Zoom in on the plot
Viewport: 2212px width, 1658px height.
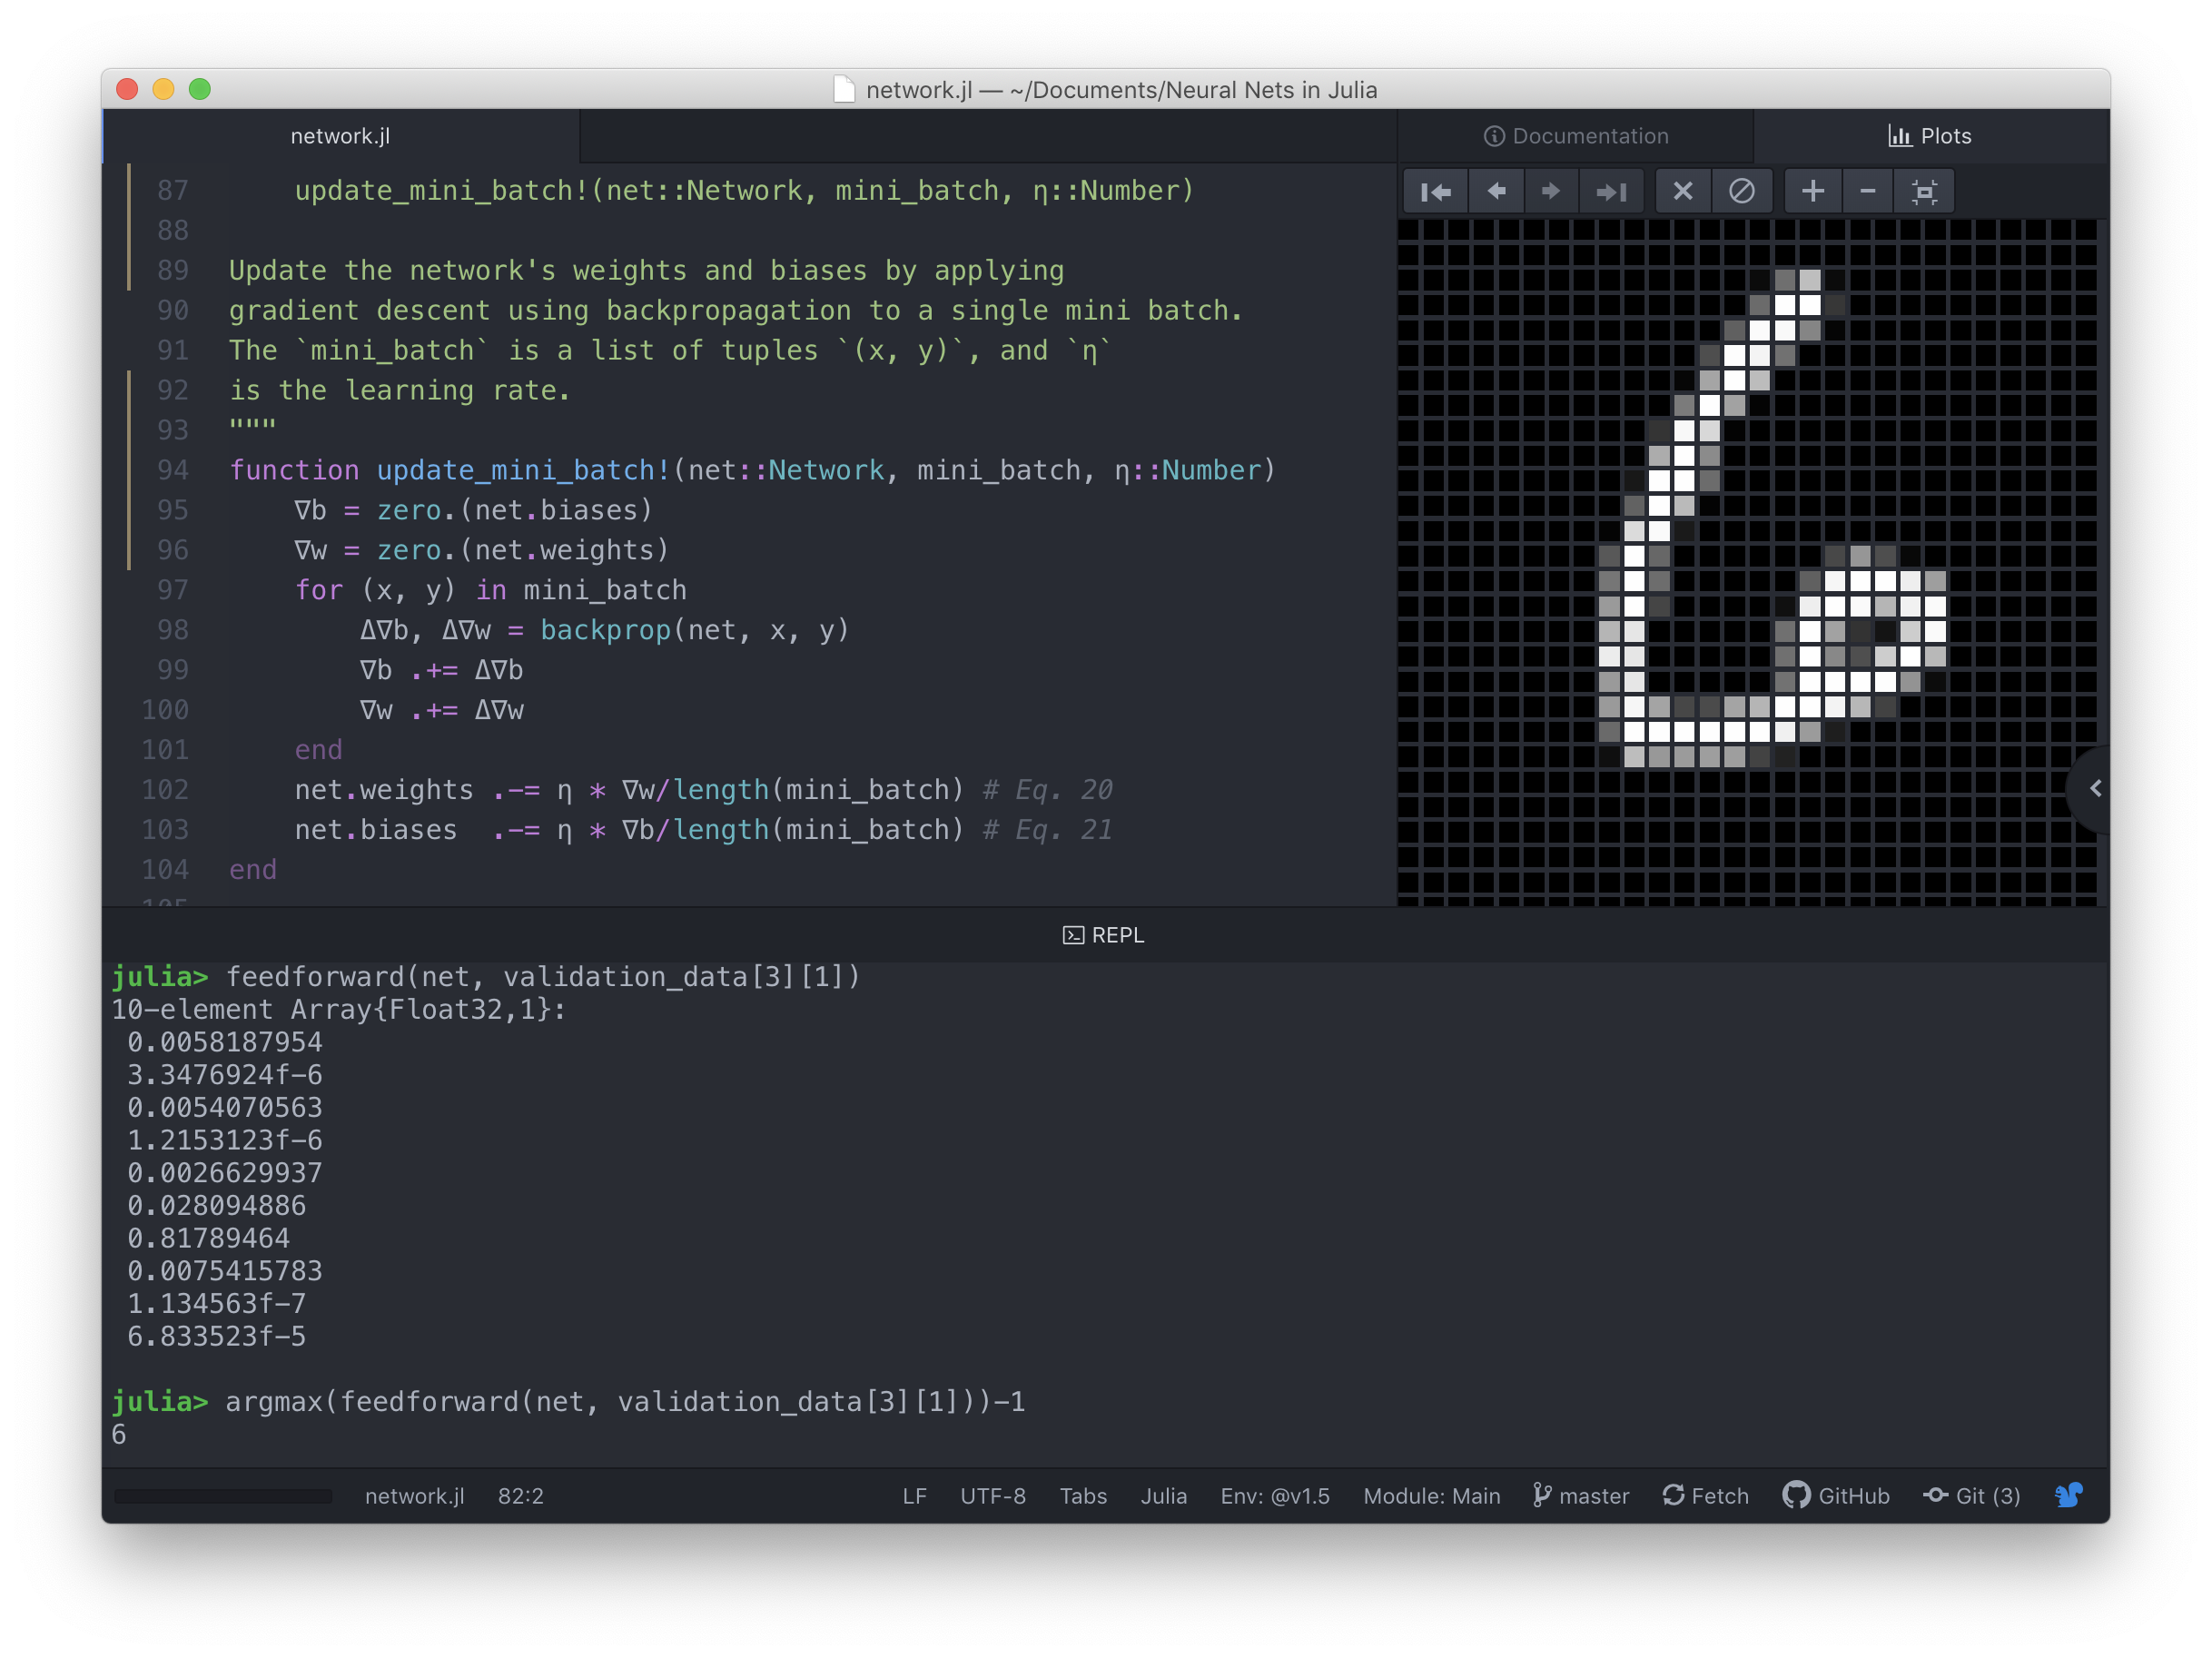point(1812,191)
